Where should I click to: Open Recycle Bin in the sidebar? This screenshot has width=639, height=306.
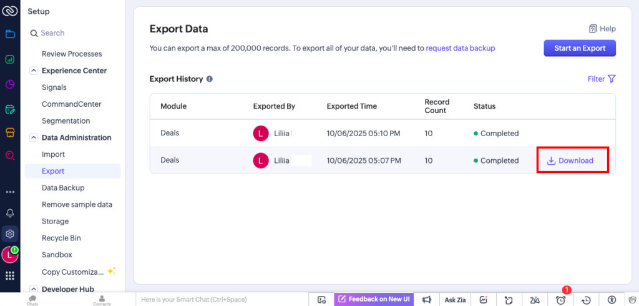(61, 238)
